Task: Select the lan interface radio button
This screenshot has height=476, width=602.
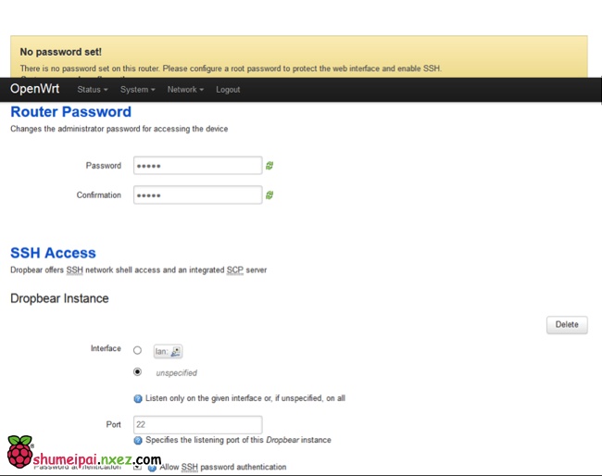Action: click(x=137, y=350)
